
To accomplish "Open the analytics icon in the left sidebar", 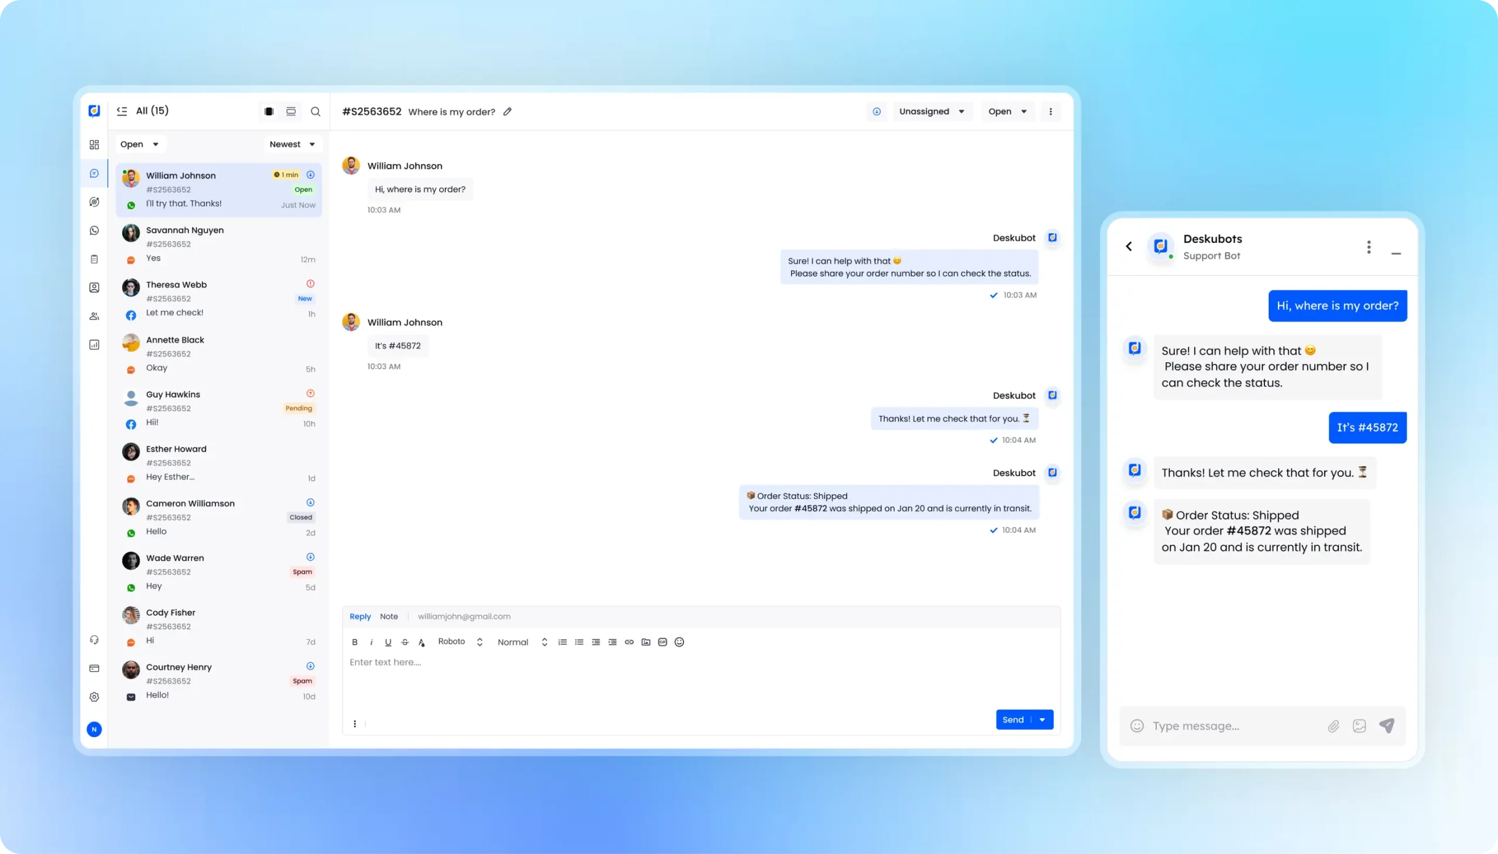I will (94, 345).
